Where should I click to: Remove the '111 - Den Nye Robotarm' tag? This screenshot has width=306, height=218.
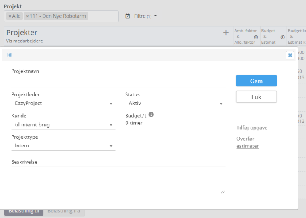(x=27, y=16)
